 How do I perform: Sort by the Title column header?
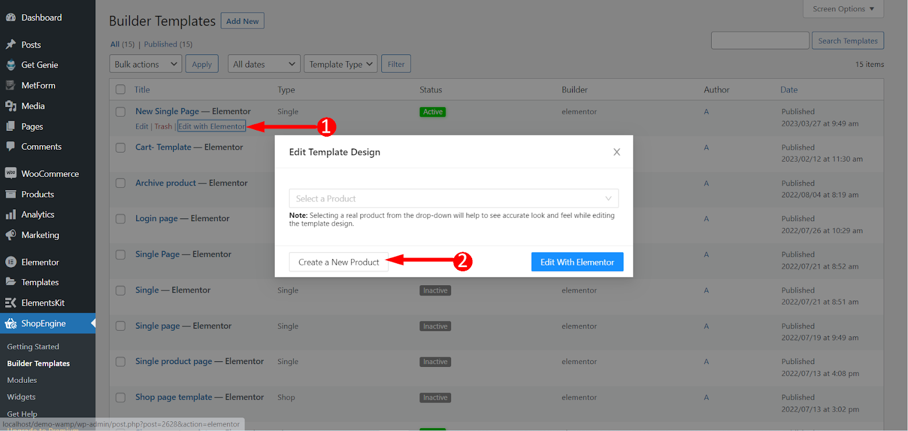[142, 90]
